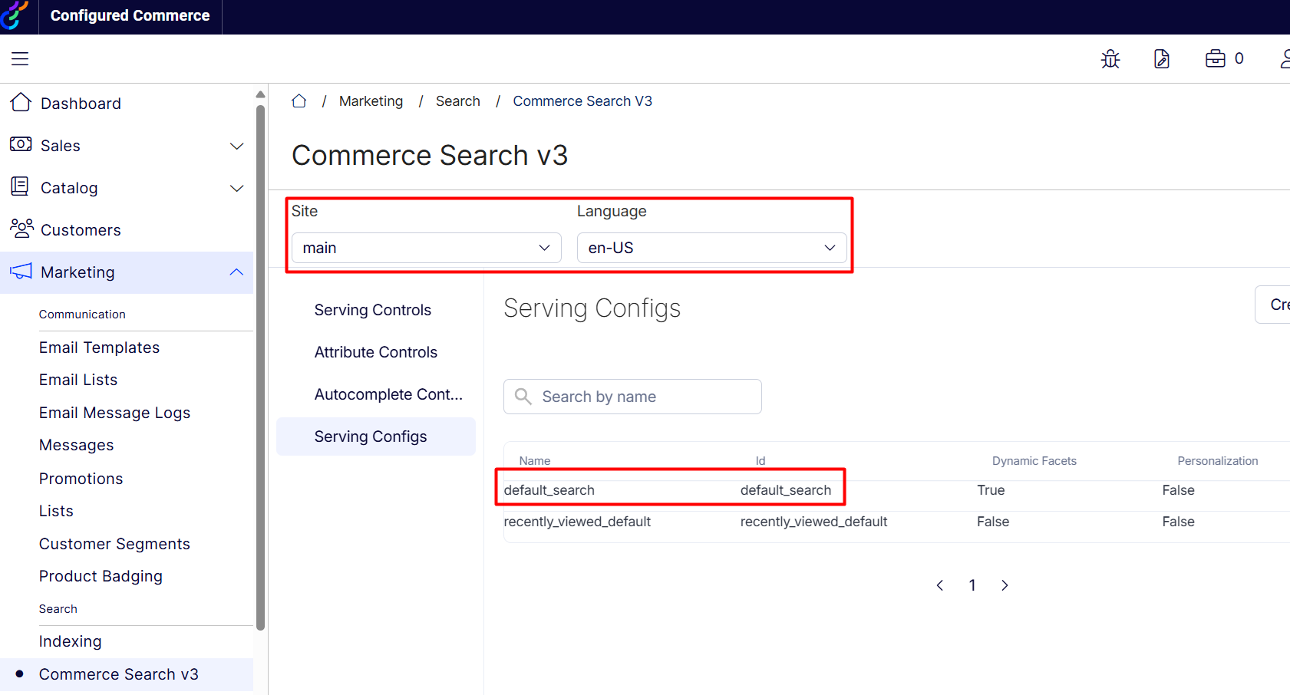Open Customer Segments page
This screenshot has width=1290, height=695.
coord(115,544)
